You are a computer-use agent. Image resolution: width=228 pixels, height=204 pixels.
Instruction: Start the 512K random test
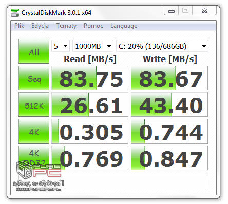[x=34, y=105]
